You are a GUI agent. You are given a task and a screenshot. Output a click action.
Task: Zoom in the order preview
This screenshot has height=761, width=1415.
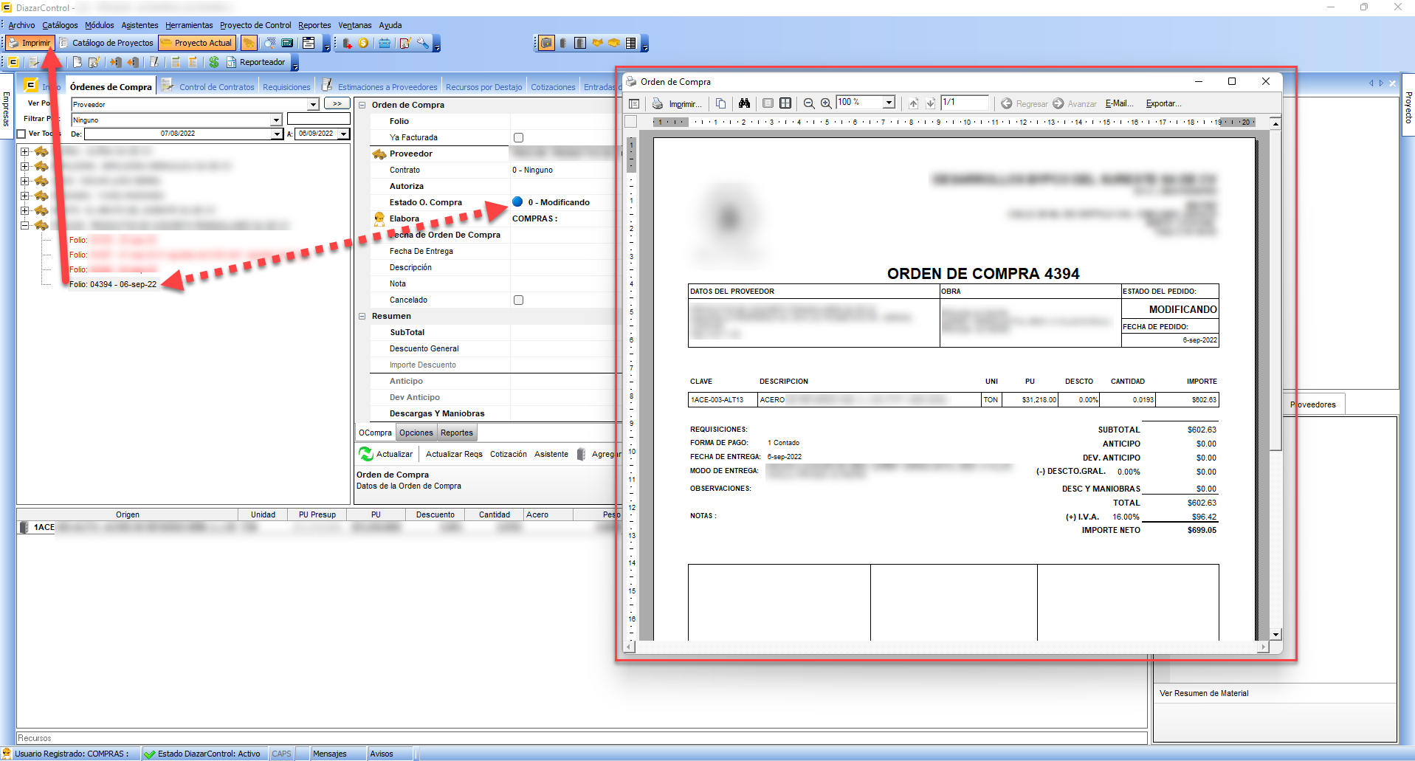[826, 103]
